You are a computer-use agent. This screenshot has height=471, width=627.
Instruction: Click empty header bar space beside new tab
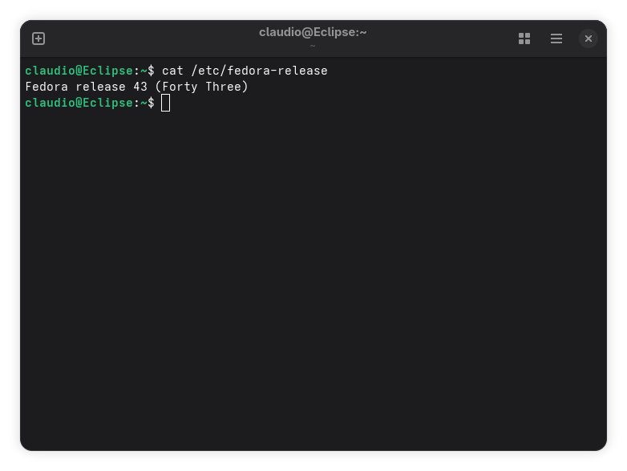pyautogui.click(x=152, y=39)
